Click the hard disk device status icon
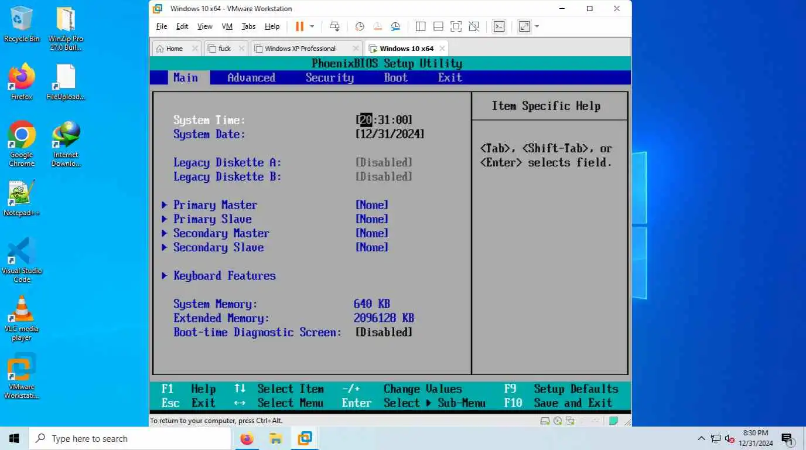 pyautogui.click(x=545, y=421)
